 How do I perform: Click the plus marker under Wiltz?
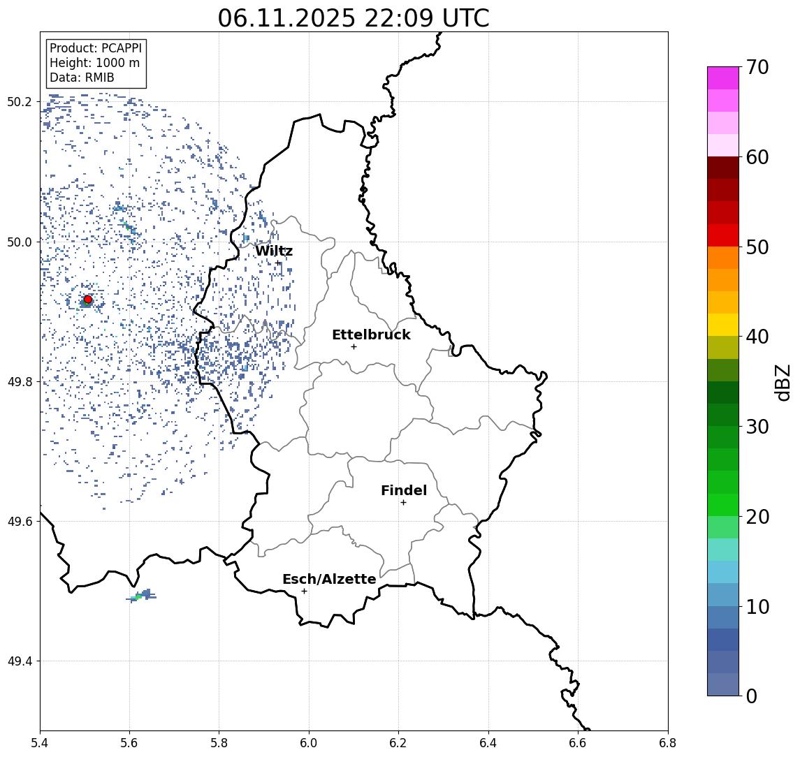[277, 263]
